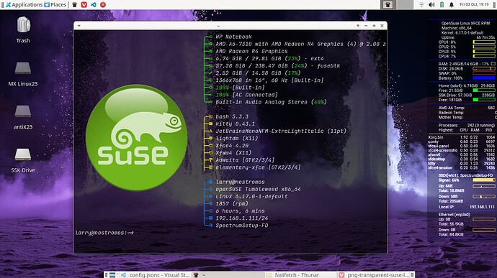Click the '1857 (rpm)' packages line
497x278 pixels.
click(x=232, y=204)
